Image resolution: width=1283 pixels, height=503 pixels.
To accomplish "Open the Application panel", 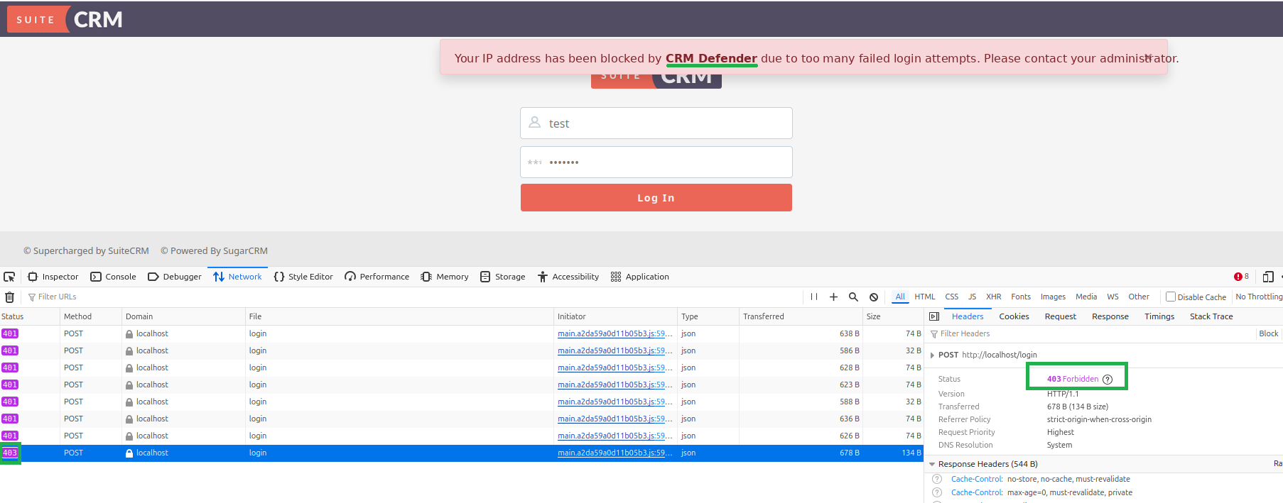I will click(640, 277).
